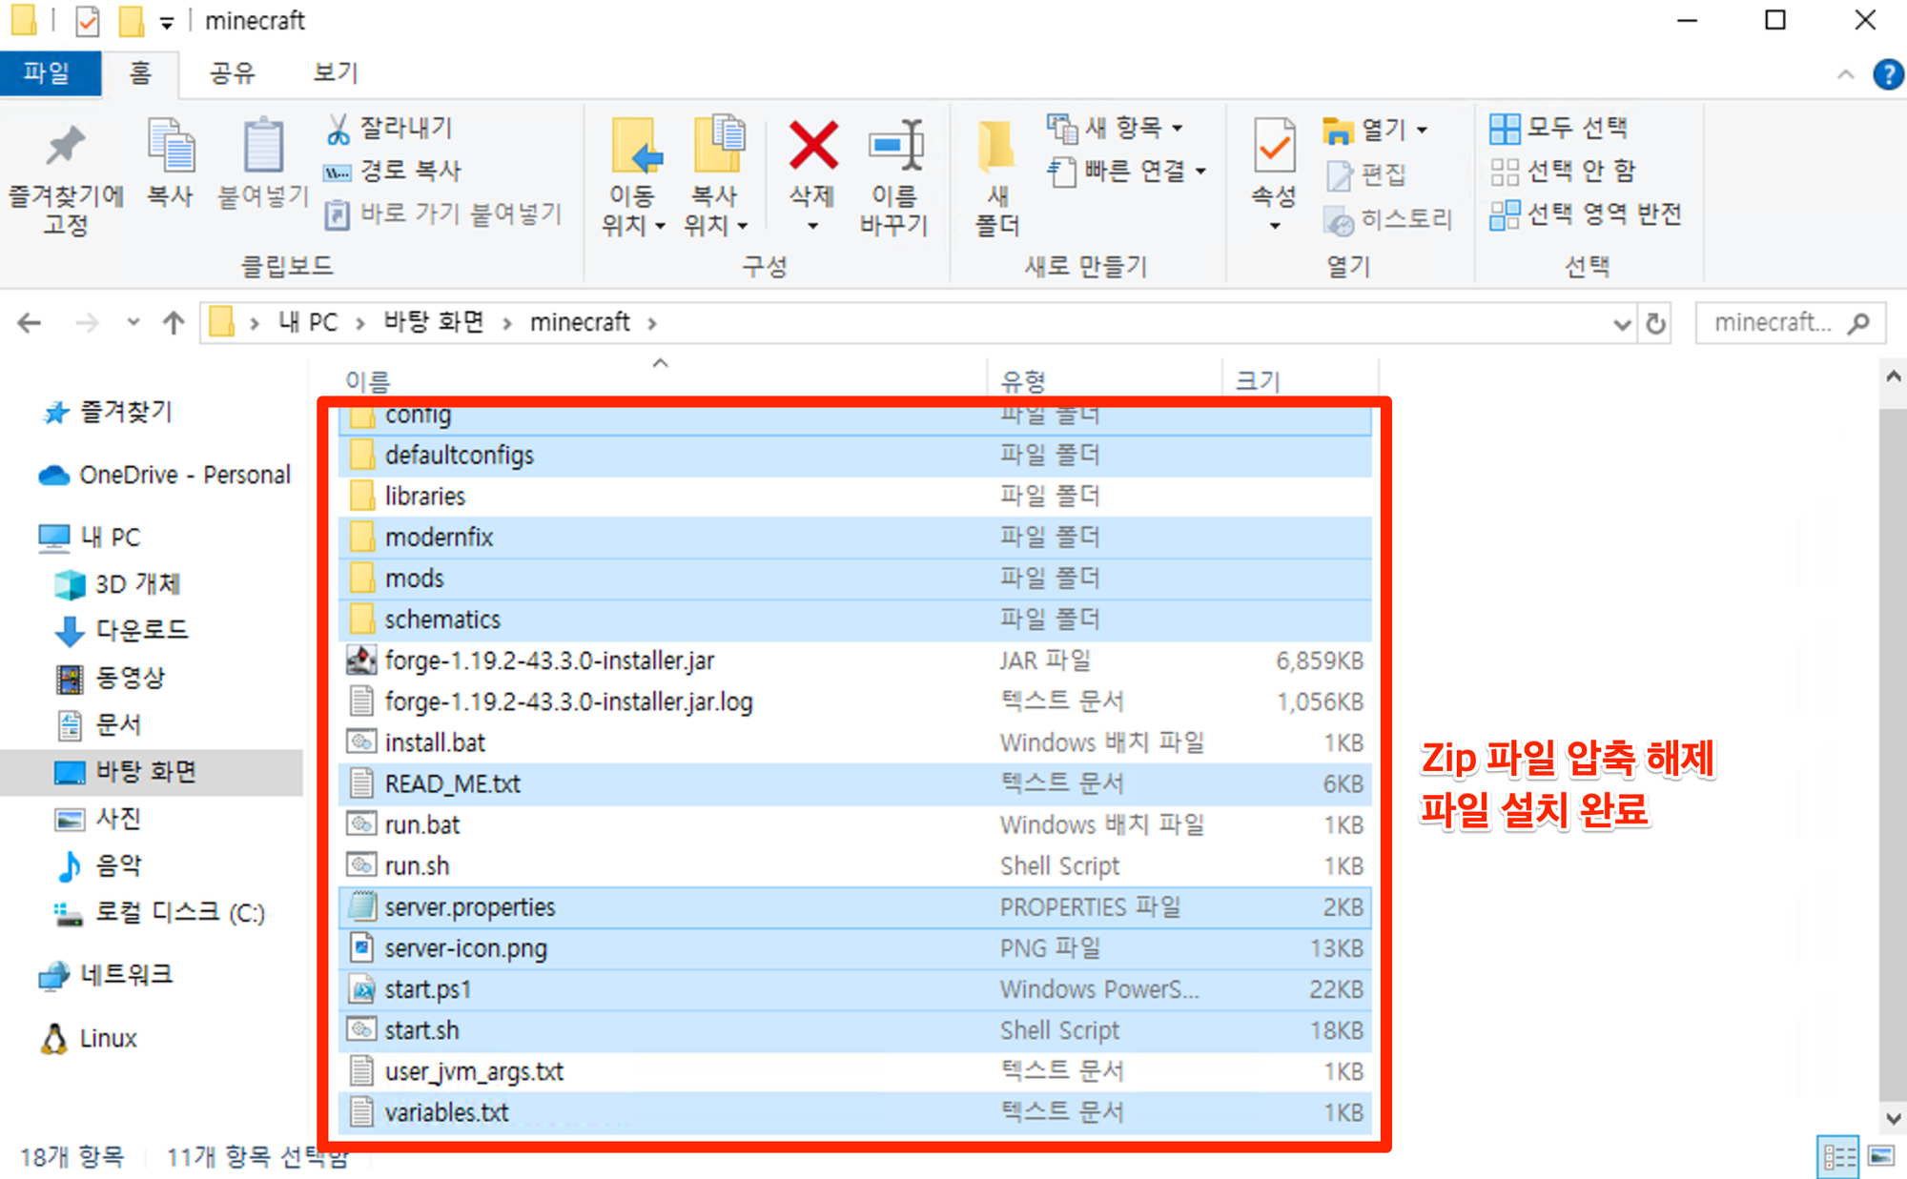Switch to the View (보기) ribbon tab
Image resolution: width=1907 pixels, height=1179 pixels.
point(335,73)
